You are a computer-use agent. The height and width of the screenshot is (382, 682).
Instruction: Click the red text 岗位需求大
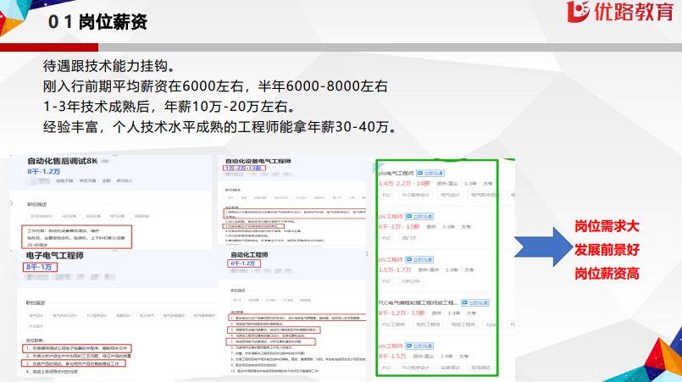(607, 226)
